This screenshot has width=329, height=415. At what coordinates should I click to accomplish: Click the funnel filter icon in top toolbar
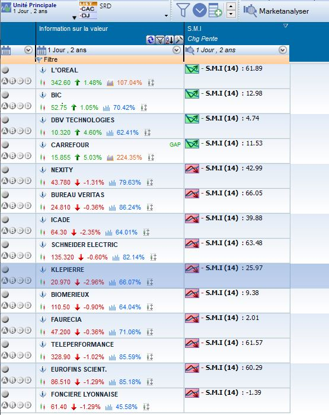pyautogui.click(x=183, y=10)
